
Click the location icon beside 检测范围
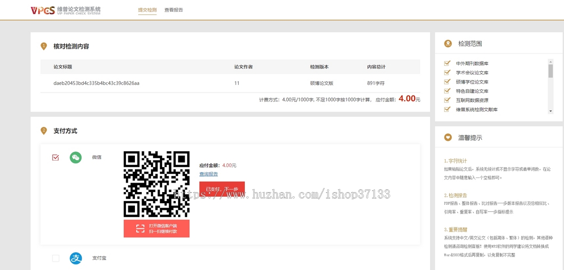(x=448, y=43)
